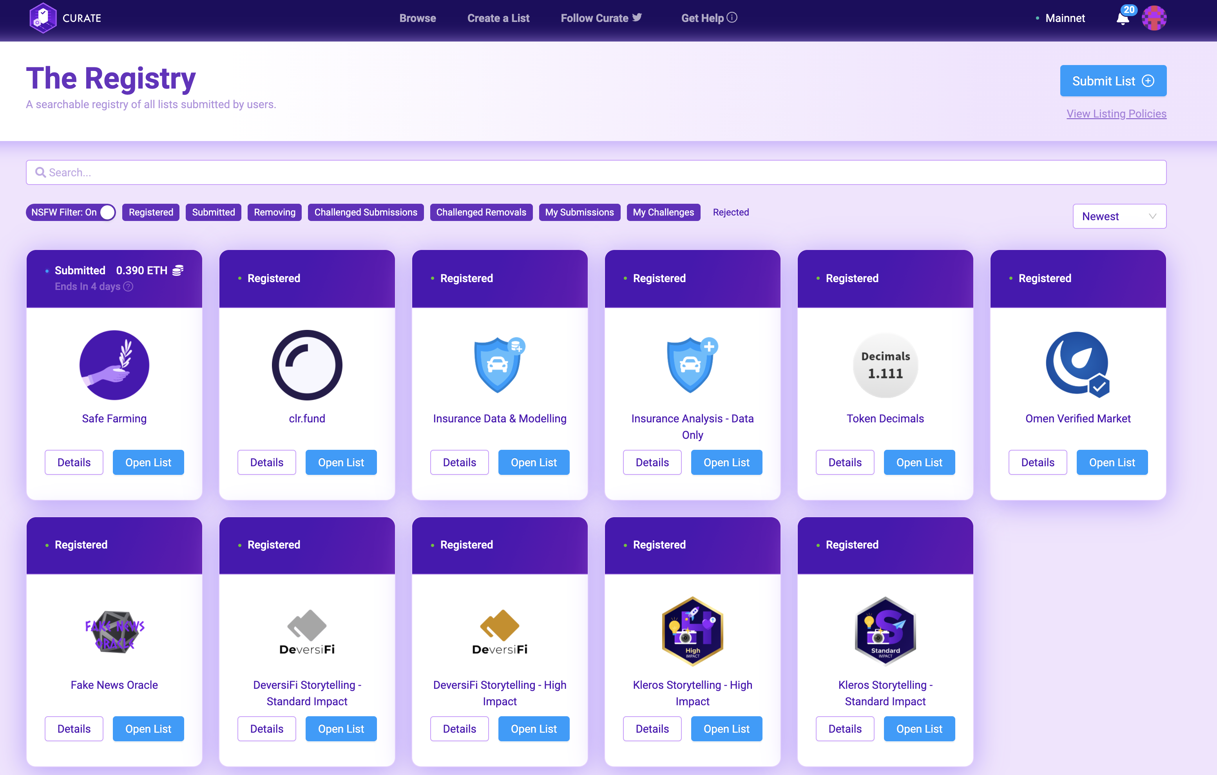The width and height of the screenshot is (1217, 775).
Task: Click the user avatar identicon
Action: coord(1154,18)
